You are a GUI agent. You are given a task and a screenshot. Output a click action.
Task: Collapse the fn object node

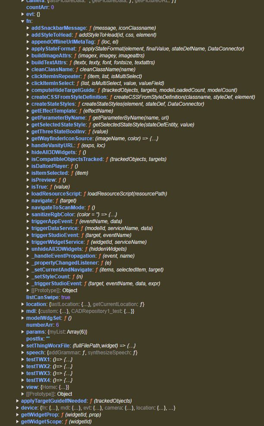click(x=23, y=21)
